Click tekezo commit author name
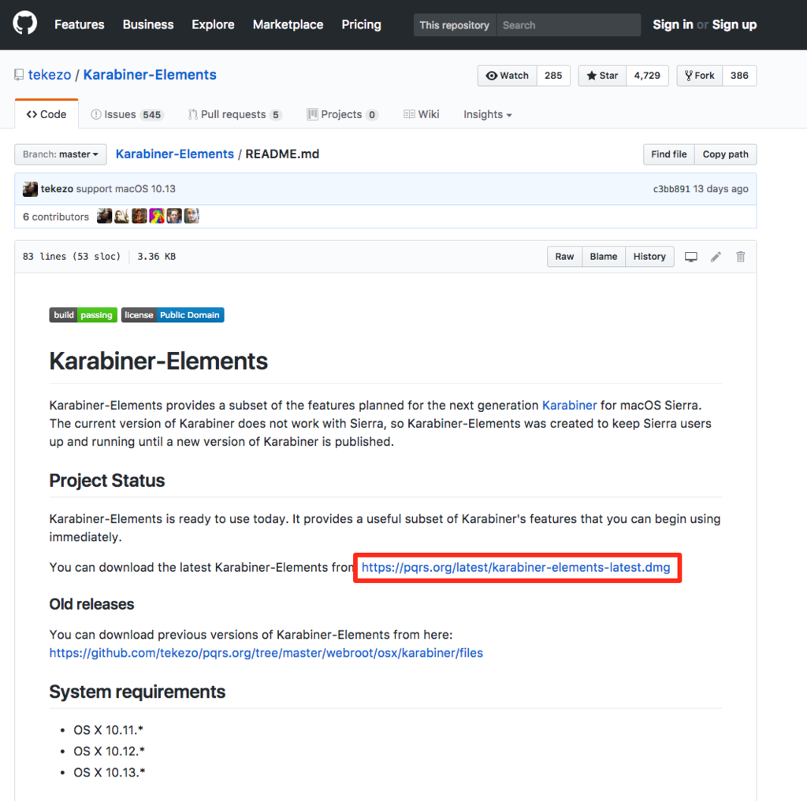The image size is (807, 801). [x=57, y=189]
